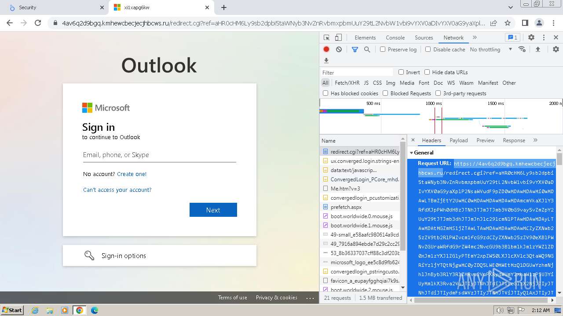The image size is (563, 316).
Task: Open the Preview tab
Action: coord(486,140)
